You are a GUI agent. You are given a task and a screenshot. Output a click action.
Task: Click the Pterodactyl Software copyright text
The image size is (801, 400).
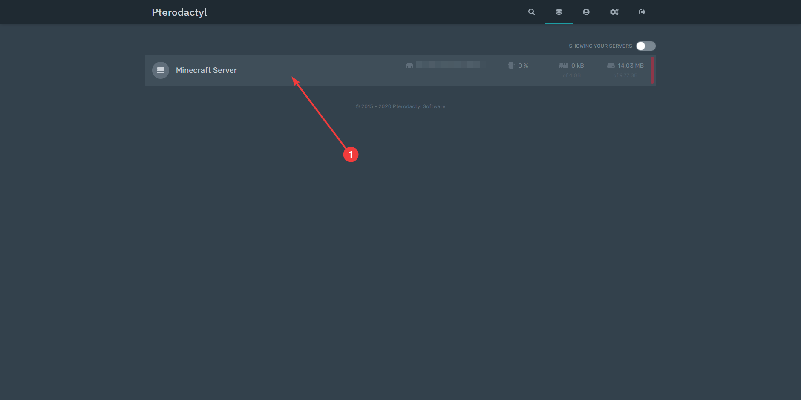point(400,106)
